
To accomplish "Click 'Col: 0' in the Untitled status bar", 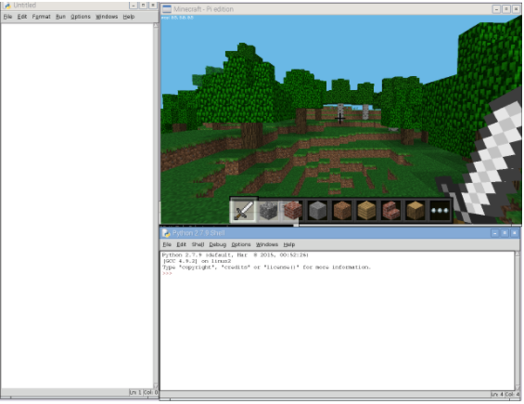I will [151, 392].
